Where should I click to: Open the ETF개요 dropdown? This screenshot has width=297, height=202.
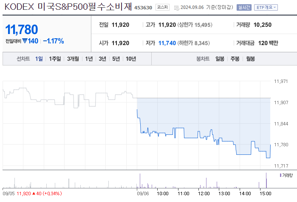pyautogui.click(x=266, y=7)
